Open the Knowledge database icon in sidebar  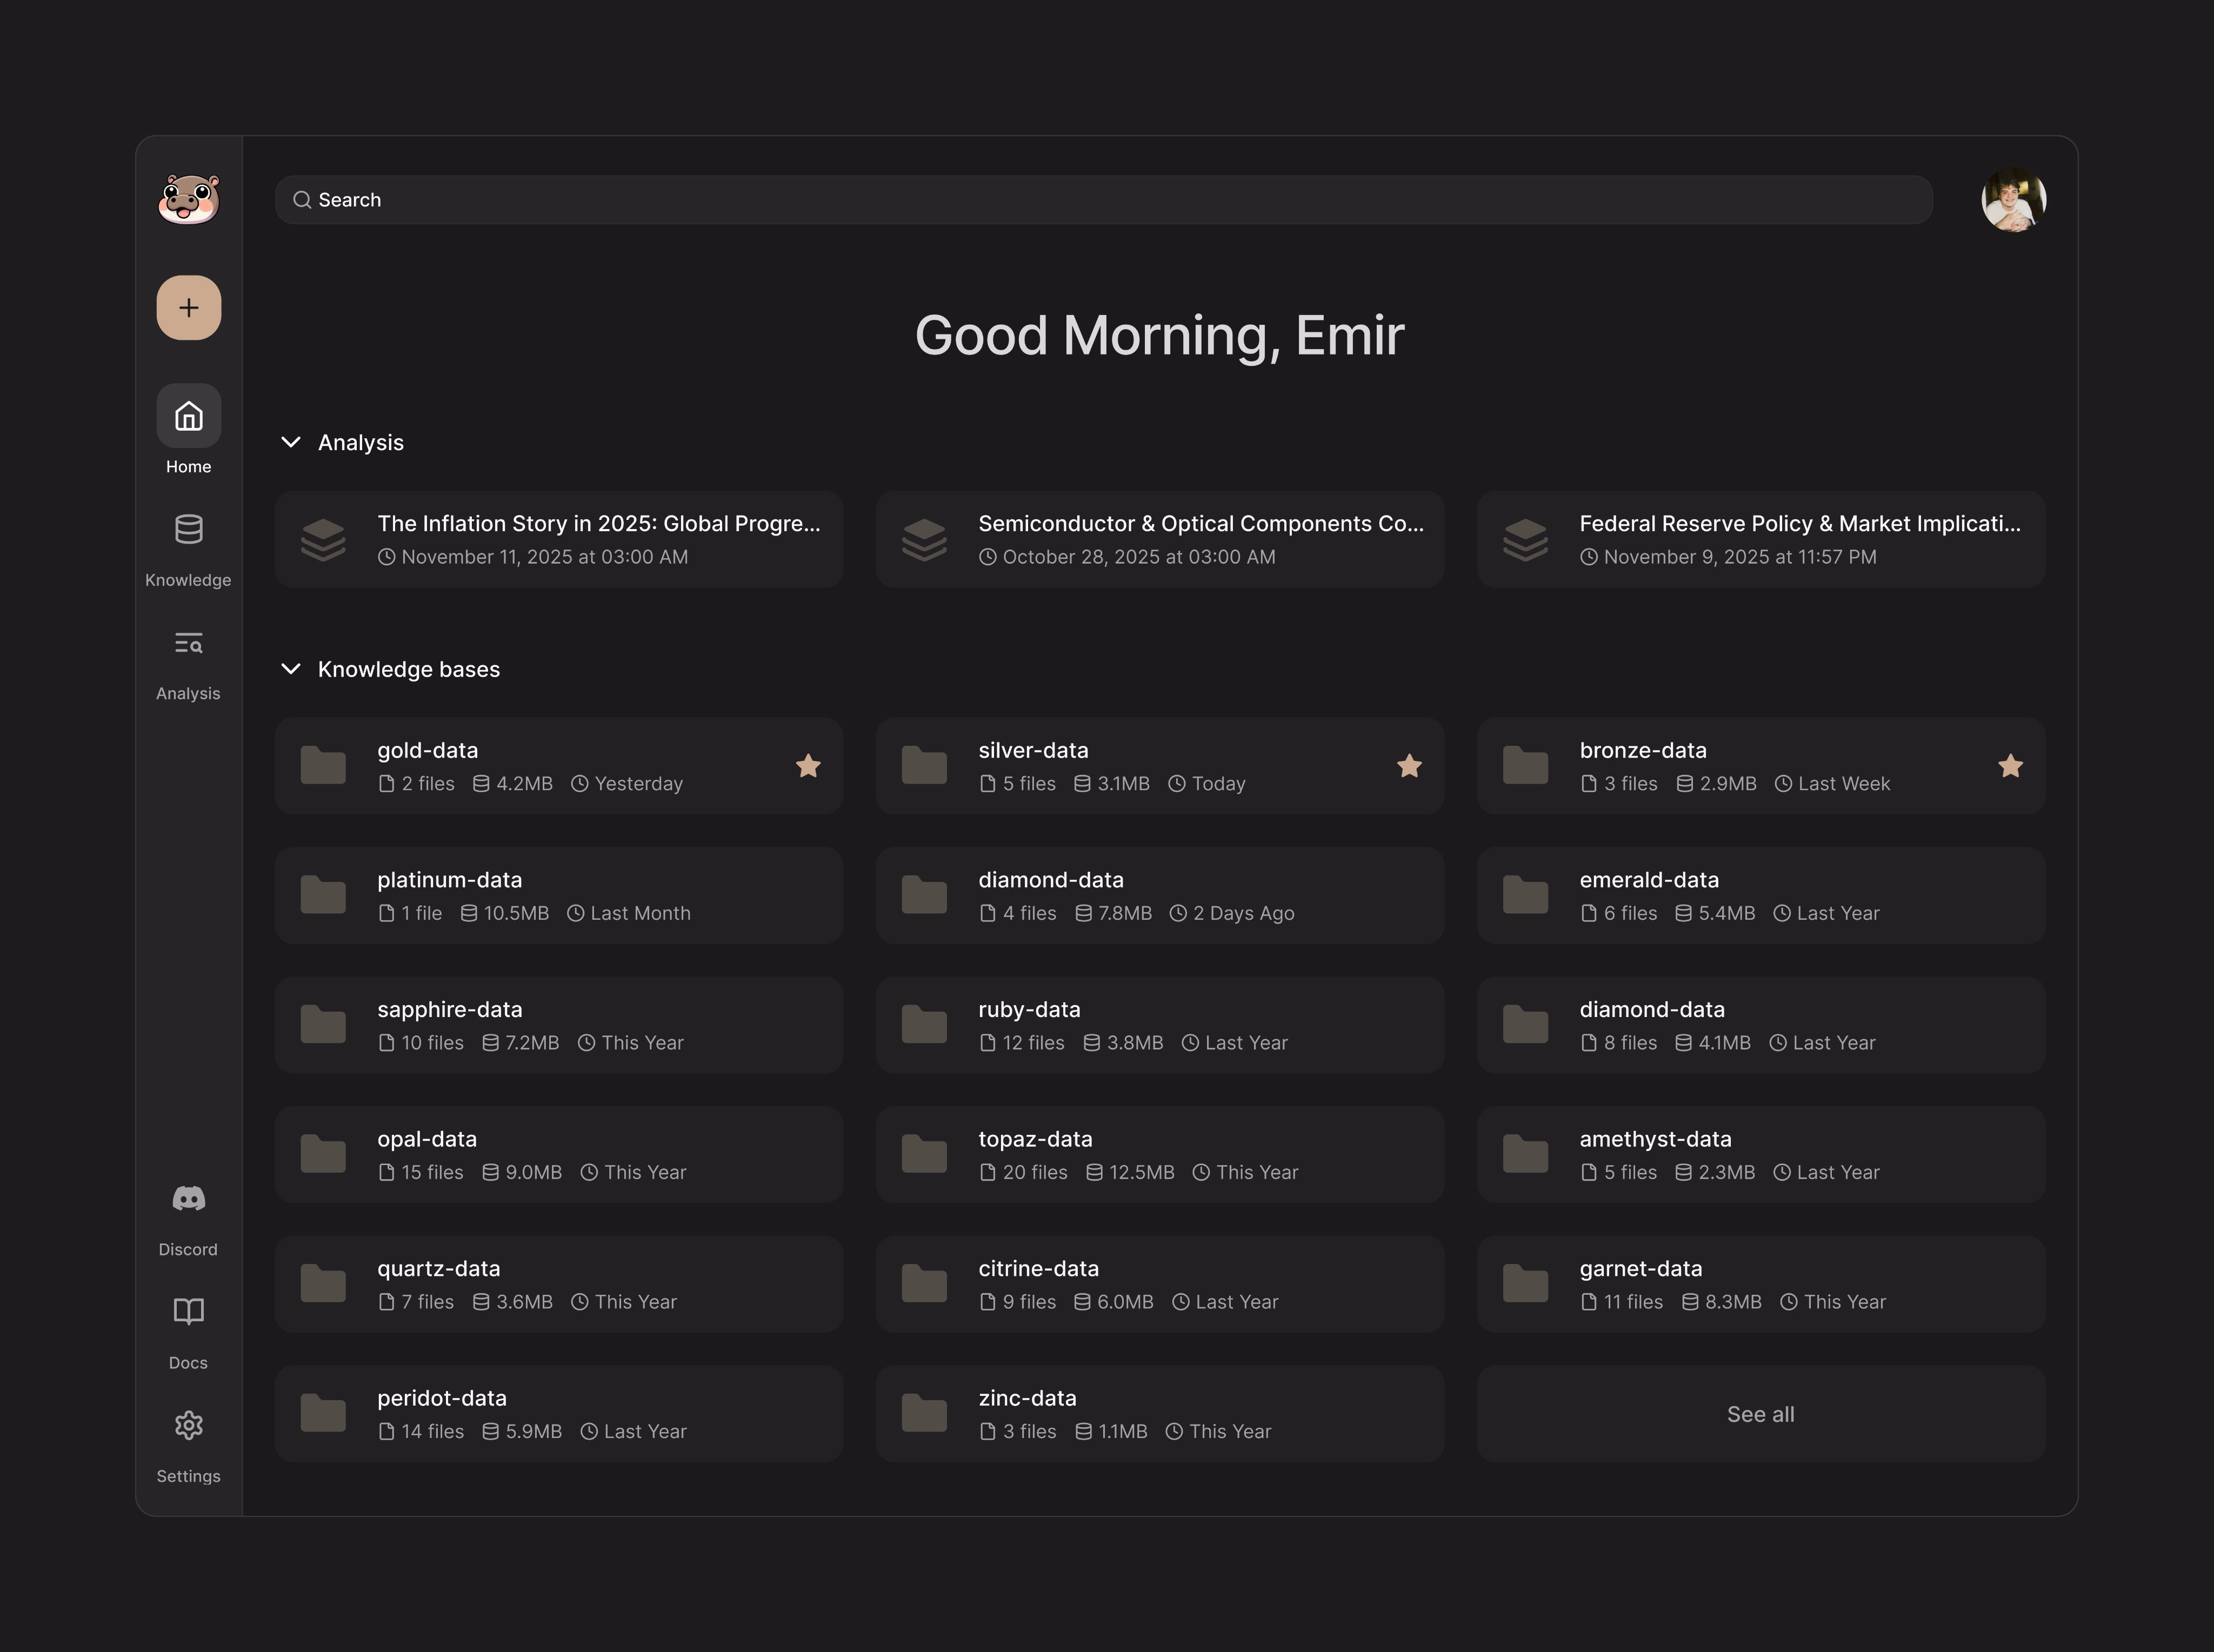[x=189, y=529]
